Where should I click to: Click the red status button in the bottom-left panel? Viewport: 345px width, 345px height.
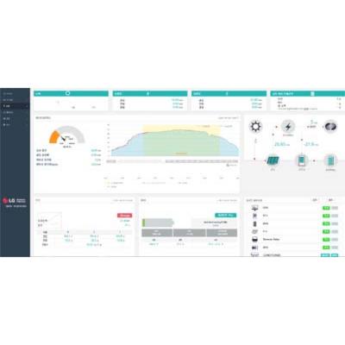pos(124,216)
